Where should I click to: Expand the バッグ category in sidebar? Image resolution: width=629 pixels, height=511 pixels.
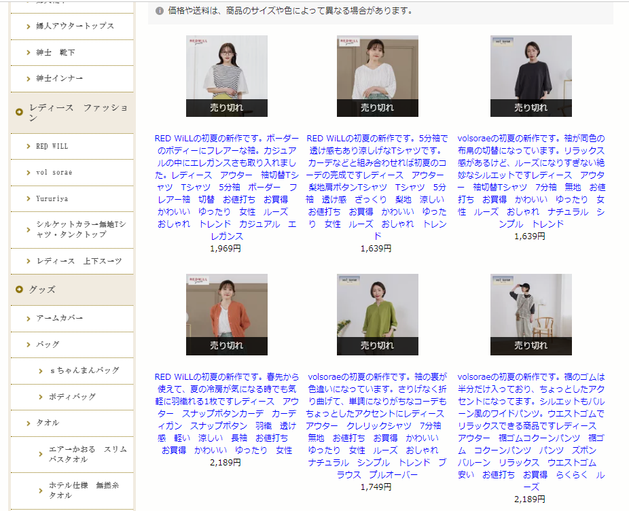[48, 345]
